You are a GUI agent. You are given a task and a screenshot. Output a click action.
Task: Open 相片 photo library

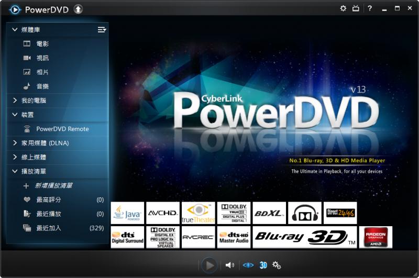click(x=58, y=72)
